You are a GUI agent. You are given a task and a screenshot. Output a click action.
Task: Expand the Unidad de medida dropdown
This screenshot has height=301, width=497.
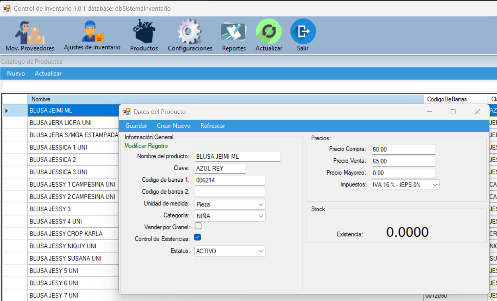[x=261, y=204]
